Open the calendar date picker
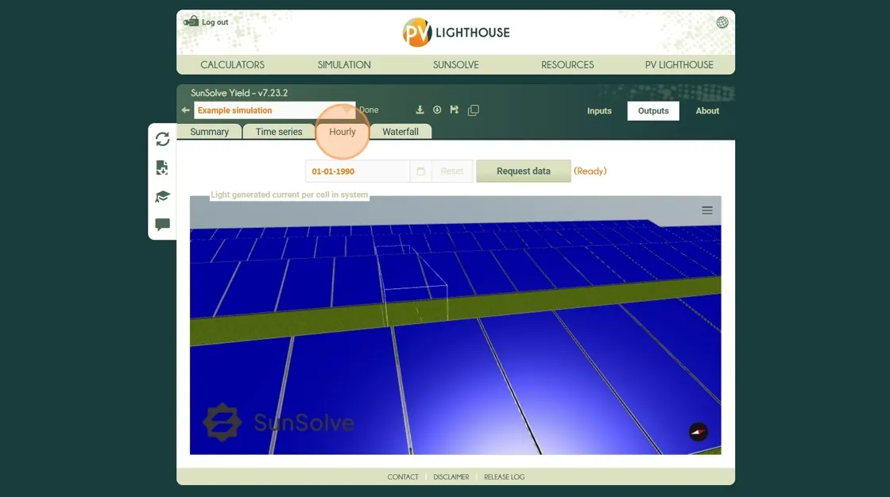890x497 pixels. pyautogui.click(x=420, y=171)
